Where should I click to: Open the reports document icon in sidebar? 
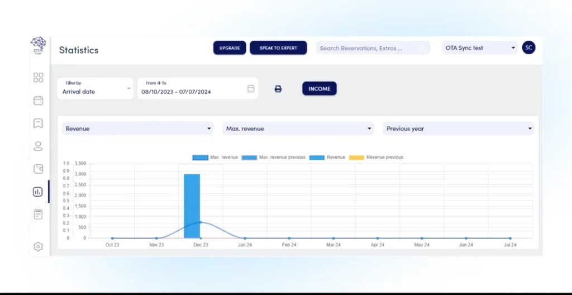pyautogui.click(x=39, y=215)
